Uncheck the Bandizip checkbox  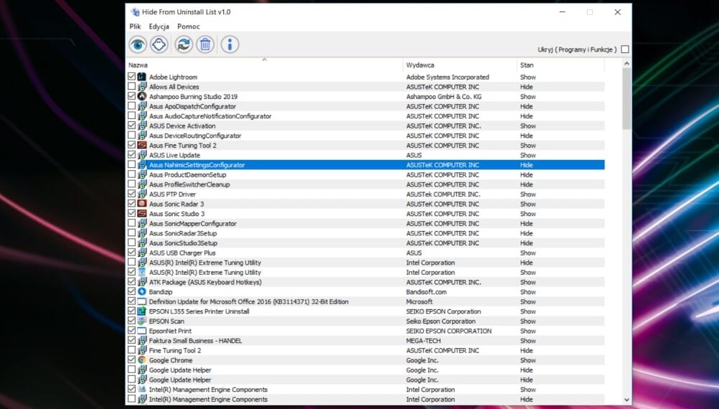tap(131, 291)
